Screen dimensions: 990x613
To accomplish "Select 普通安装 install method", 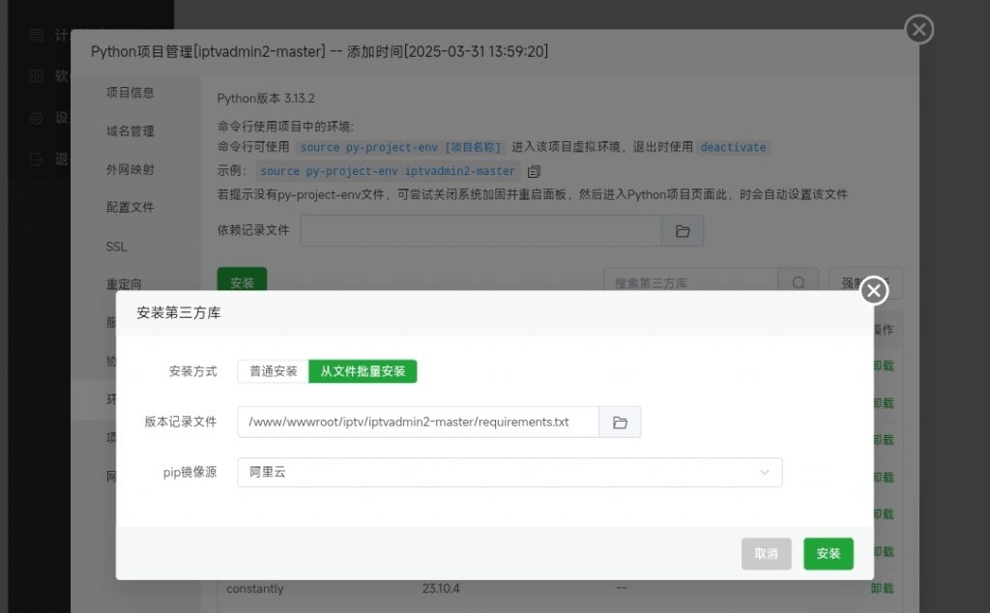I will 273,371.
